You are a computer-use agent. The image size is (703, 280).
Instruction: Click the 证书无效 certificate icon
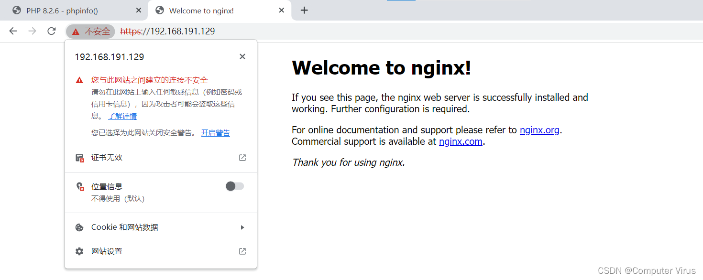coord(79,158)
